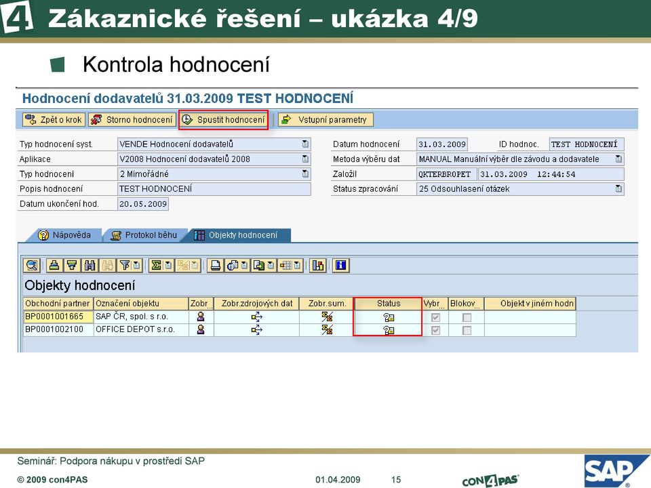The width and height of the screenshot is (651, 488).
Task: Sort the grid in descending order
Action: coord(72,265)
